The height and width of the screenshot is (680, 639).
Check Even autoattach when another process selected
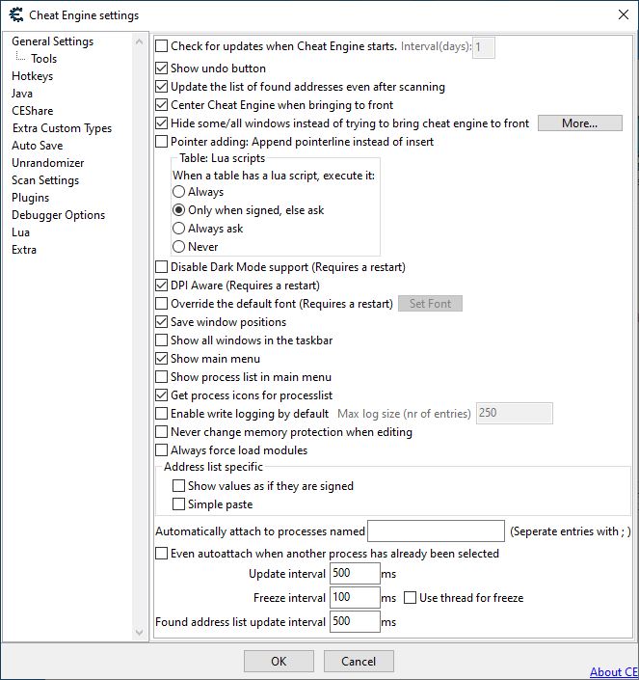coord(161,554)
